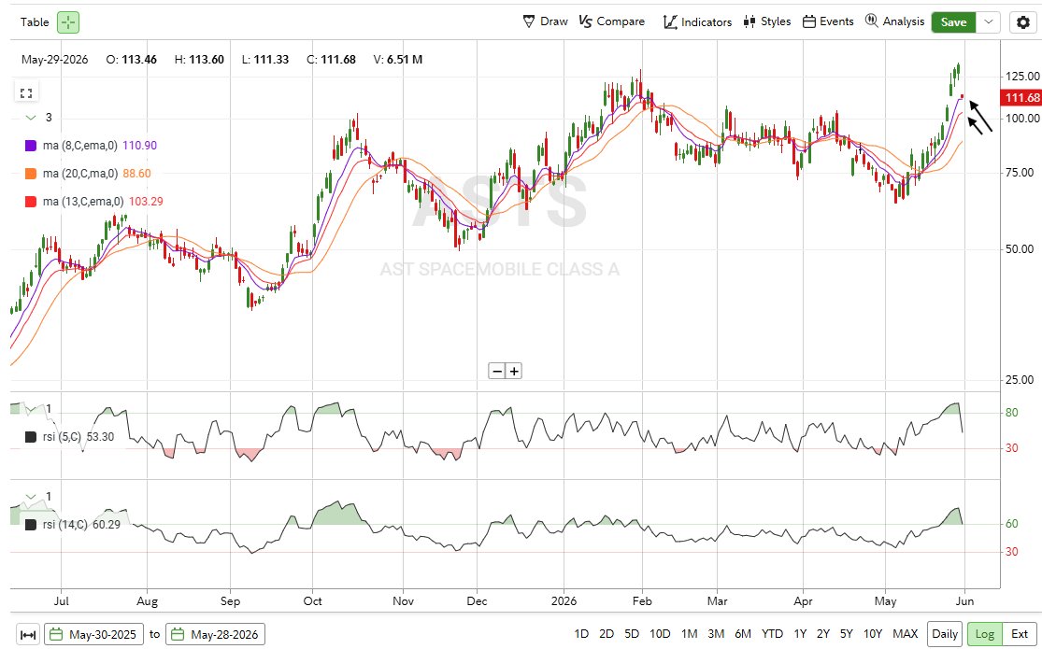Collapse the moving averages group labeled 3
This screenshot has width=1042, height=649.
[31, 118]
